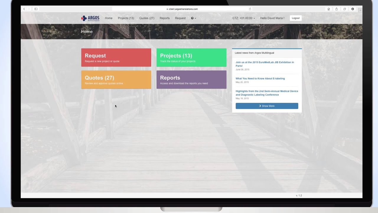
Task: Click the Home page heading
Action: click(87, 32)
